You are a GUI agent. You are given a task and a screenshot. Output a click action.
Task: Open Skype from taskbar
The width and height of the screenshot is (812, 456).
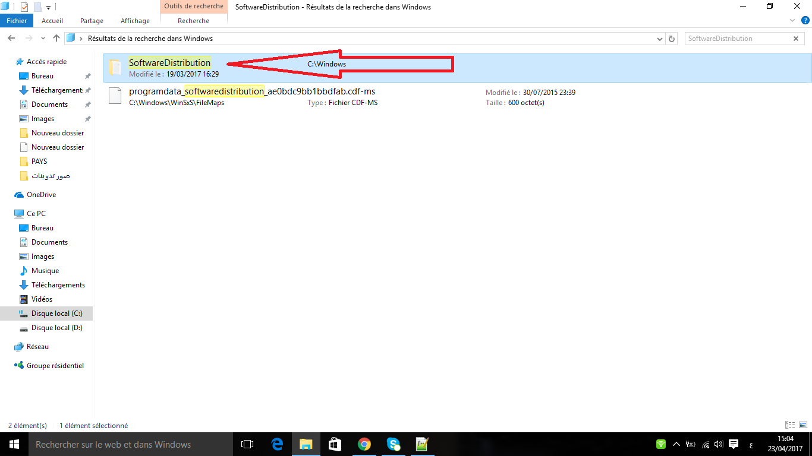coord(394,444)
